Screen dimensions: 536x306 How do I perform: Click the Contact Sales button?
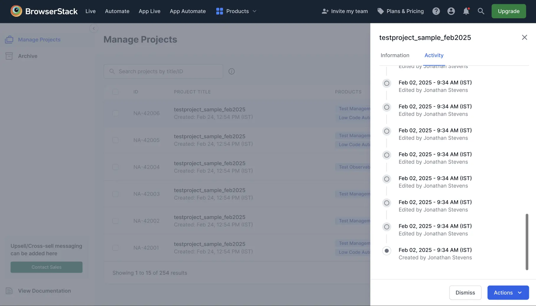tap(46, 267)
